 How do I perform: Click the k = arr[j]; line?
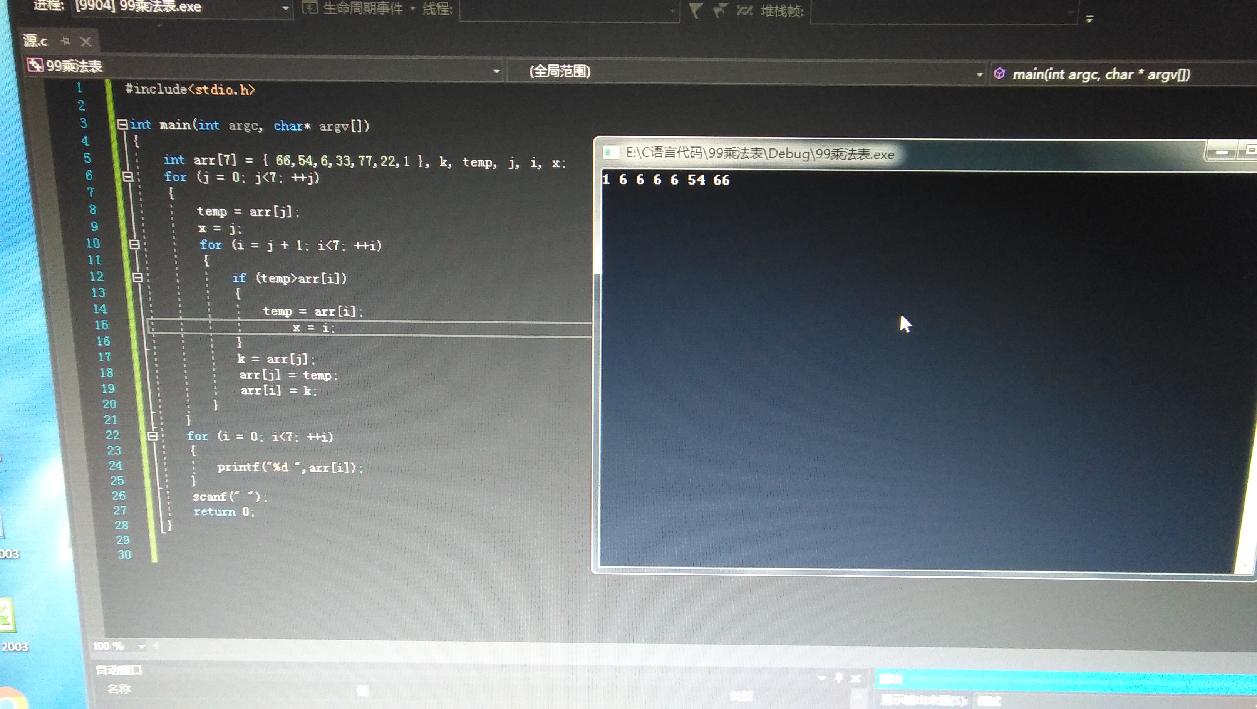coord(277,360)
